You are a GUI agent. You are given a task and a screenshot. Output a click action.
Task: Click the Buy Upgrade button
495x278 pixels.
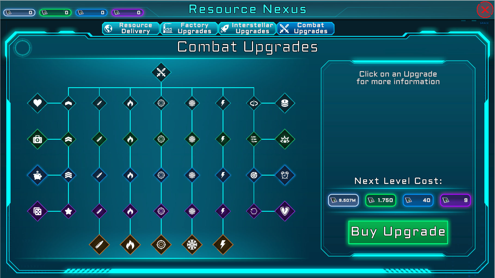tap(398, 232)
